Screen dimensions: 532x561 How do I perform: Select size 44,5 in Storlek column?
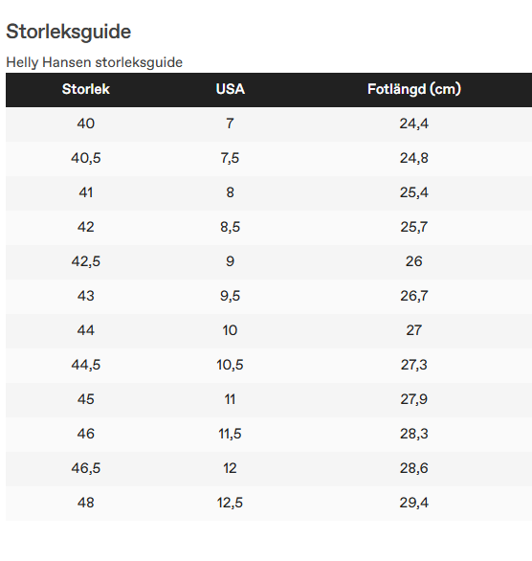tap(86, 365)
